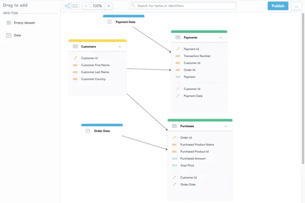Expand the Customers dataset chevron
This screenshot has width=305, height=203.
tap(120, 47)
